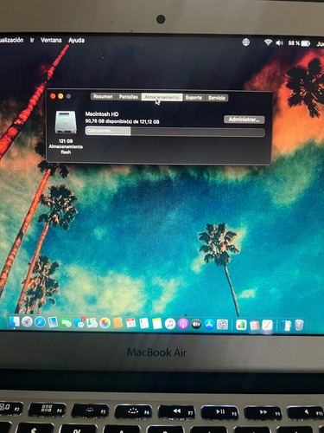Click the battery 88 % indicator

coord(299,43)
